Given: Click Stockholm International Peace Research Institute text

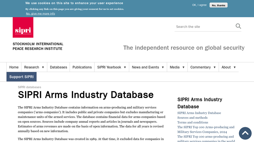Looking at the screenshot, I should (38, 46).
